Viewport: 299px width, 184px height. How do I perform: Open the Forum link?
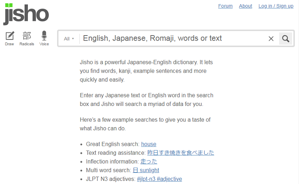(225, 6)
